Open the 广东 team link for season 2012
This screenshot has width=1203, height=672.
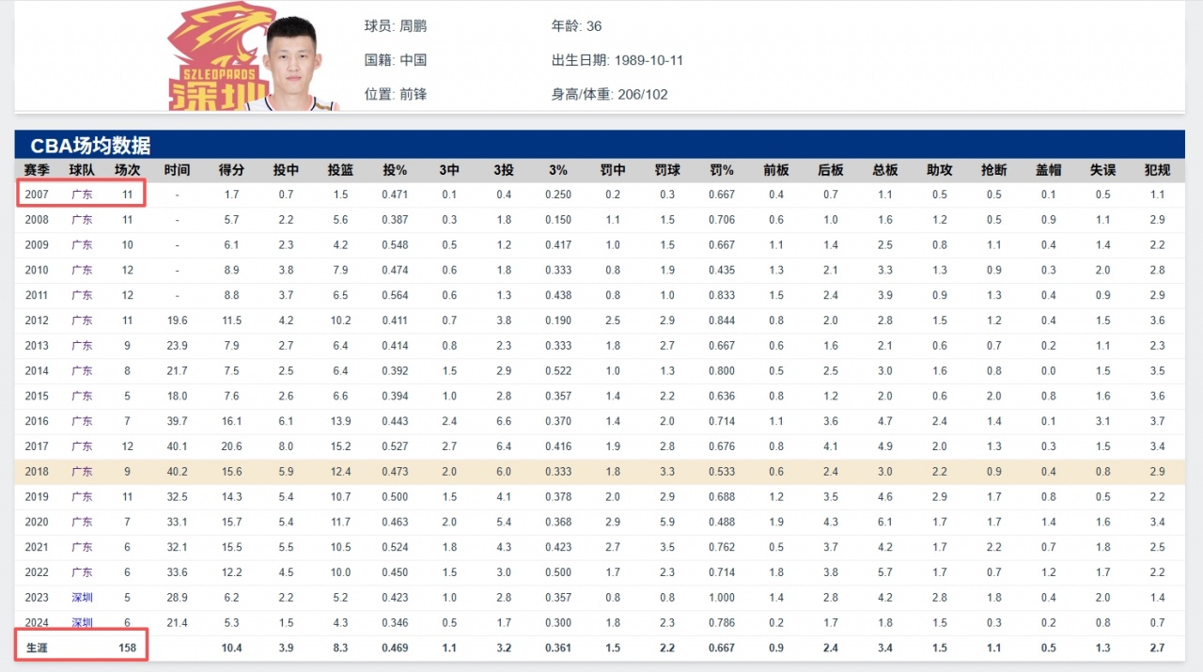click(82, 320)
